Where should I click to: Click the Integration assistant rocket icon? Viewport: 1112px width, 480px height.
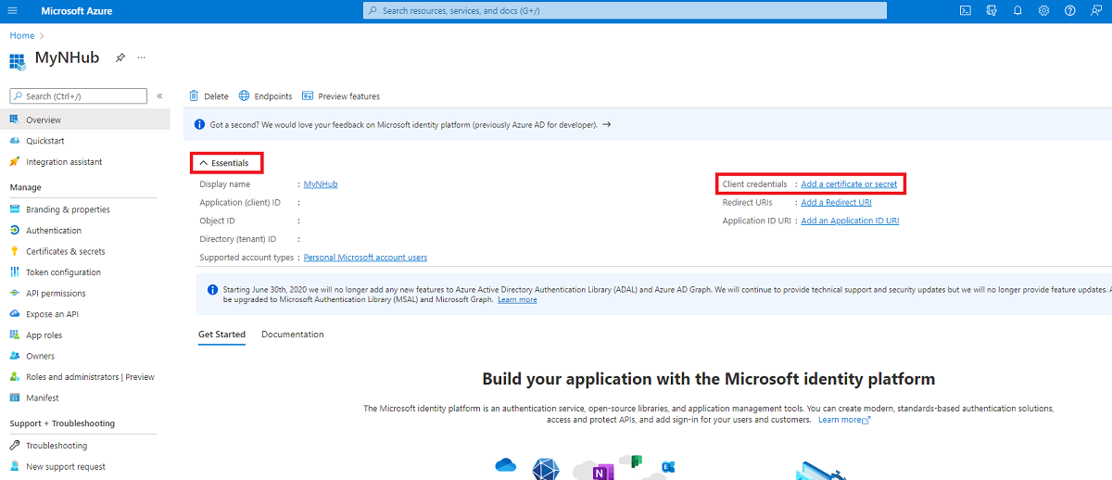(x=15, y=161)
